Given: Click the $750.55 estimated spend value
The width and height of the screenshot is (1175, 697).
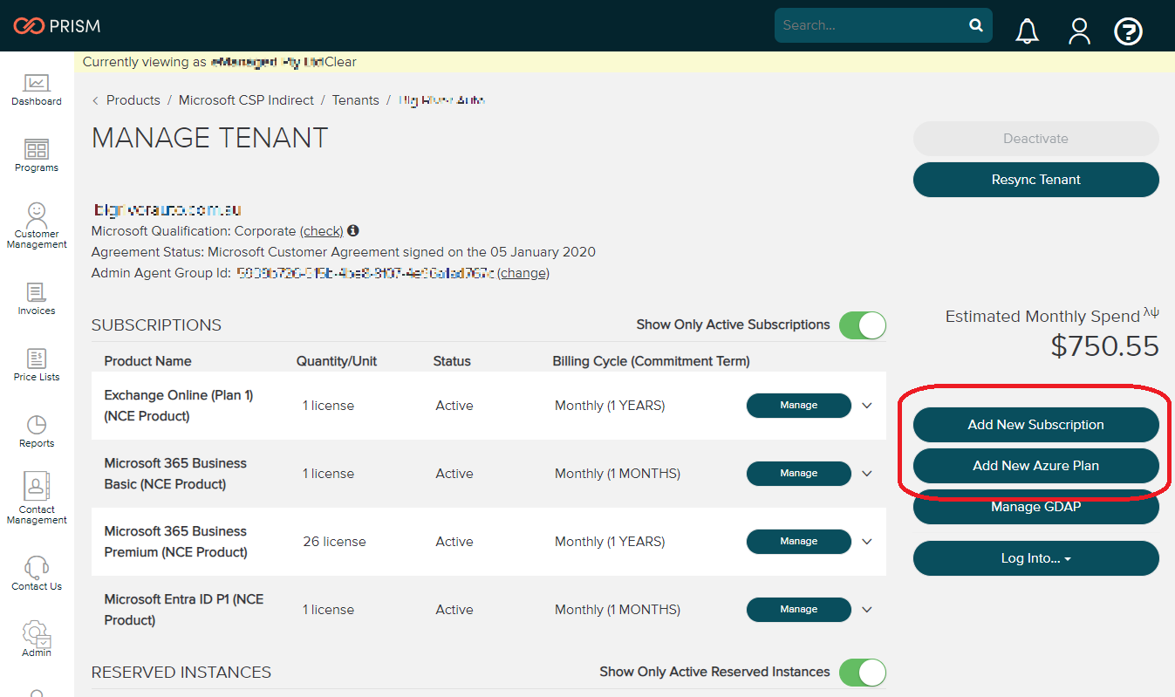Looking at the screenshot, I should (1104, 346).
